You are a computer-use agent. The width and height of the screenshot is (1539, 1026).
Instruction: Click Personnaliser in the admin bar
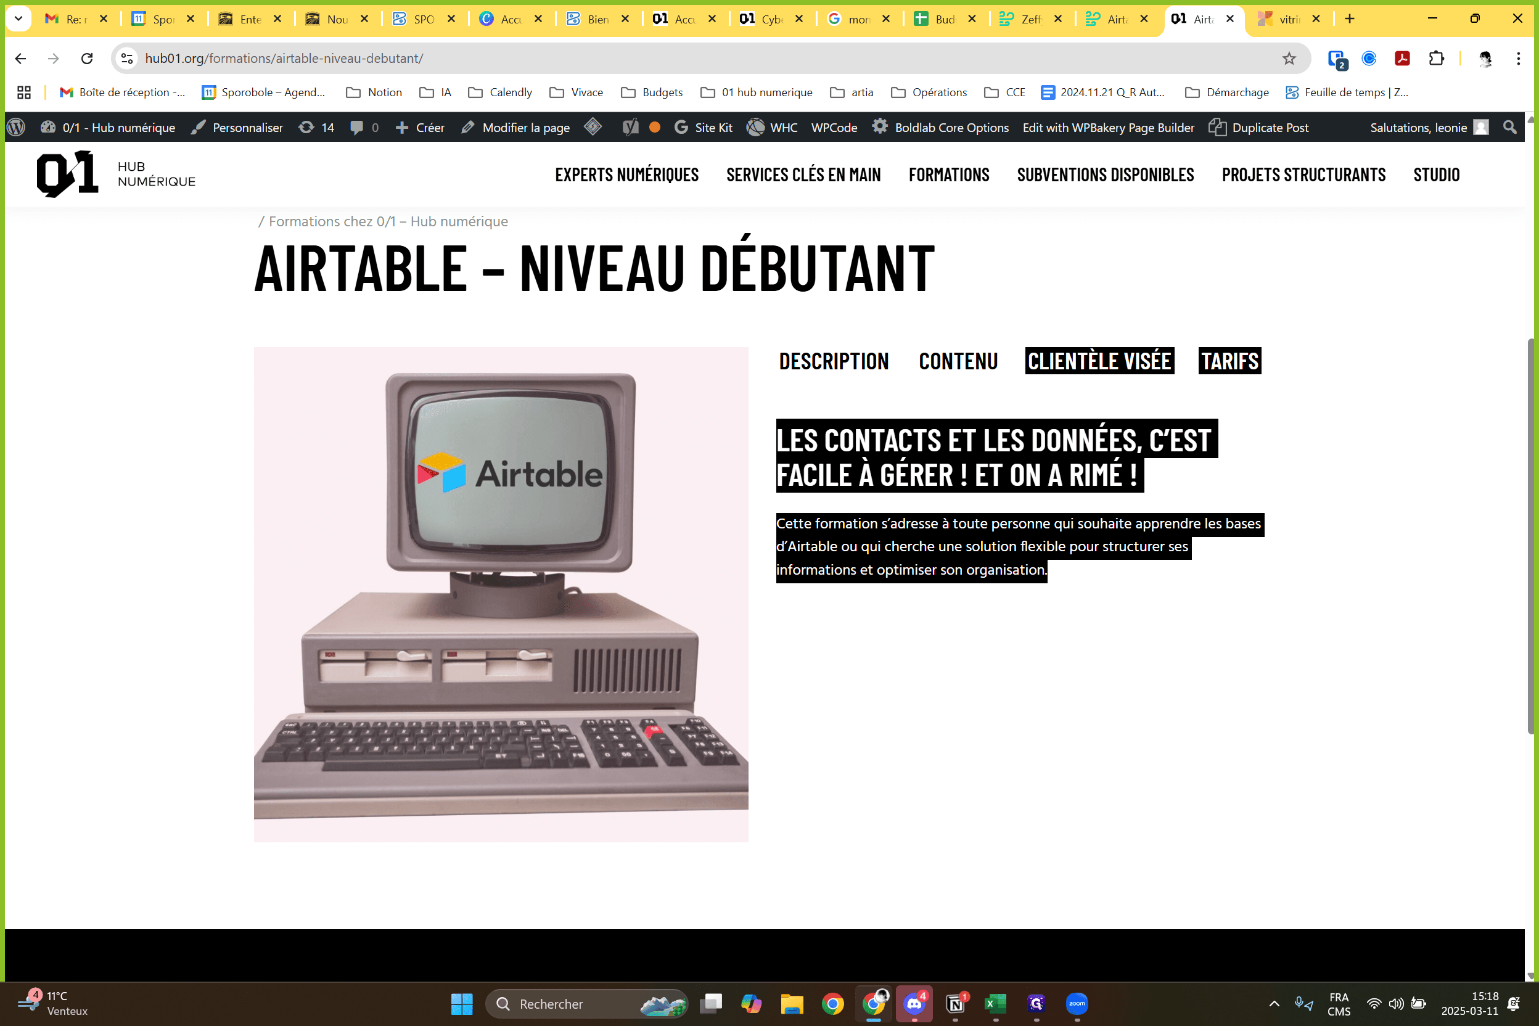[x=237, y=128]
